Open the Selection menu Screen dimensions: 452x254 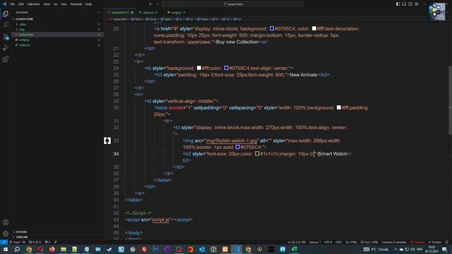(33, 4)
